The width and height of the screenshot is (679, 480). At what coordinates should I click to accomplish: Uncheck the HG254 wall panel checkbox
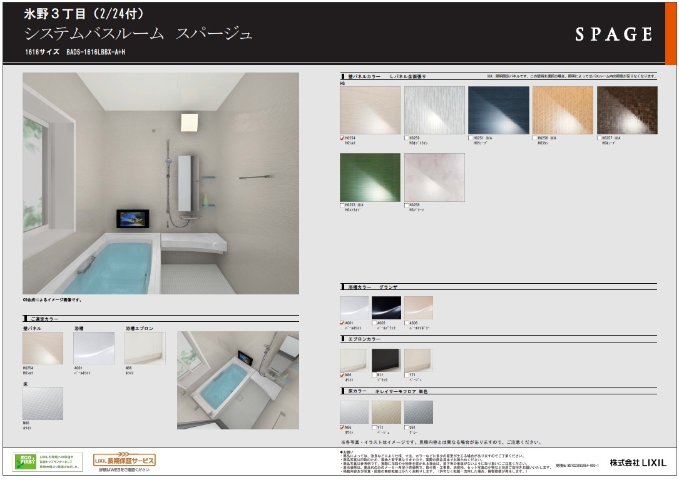pos(342,138)
